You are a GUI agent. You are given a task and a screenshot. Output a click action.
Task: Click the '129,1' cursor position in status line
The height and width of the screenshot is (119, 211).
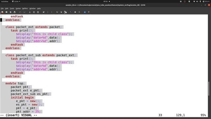coord(180,115)
